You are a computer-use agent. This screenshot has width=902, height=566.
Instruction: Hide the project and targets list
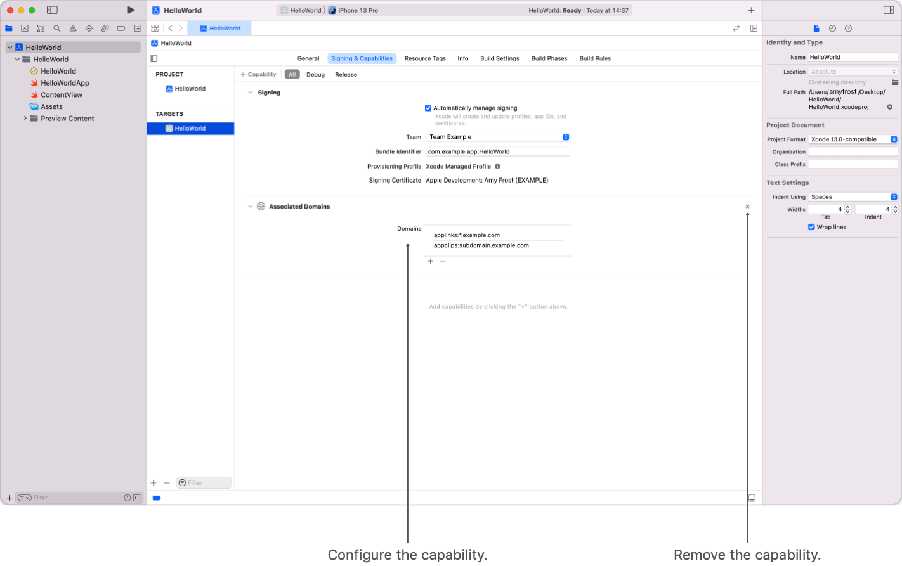[154, 58]
